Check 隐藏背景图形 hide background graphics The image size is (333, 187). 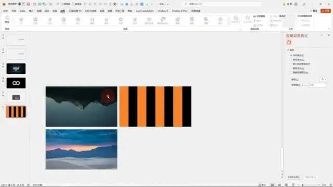pos(291,73)
